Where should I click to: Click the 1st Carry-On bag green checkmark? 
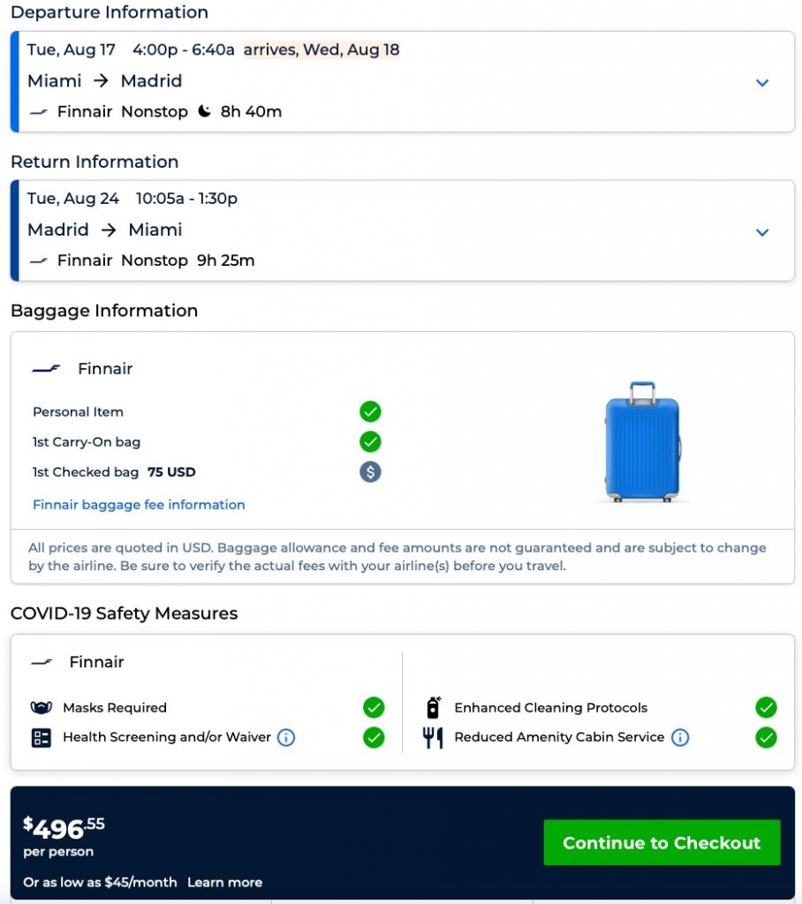click(x=370, y=441)
